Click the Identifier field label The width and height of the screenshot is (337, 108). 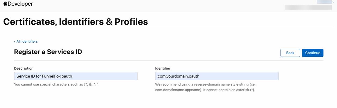(x=163, y=68)
